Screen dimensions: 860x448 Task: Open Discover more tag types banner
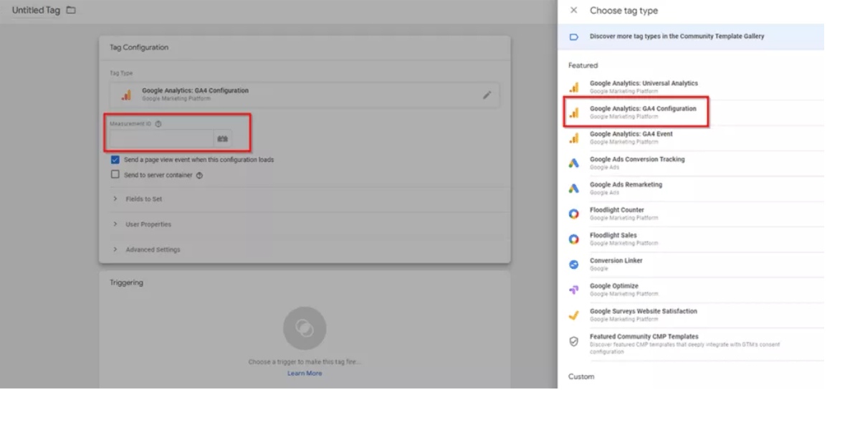[x=691, y=37]
